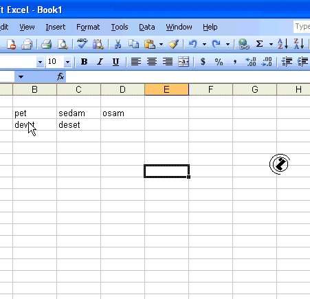Expand the font size dropdown

(x=67, y=62)
